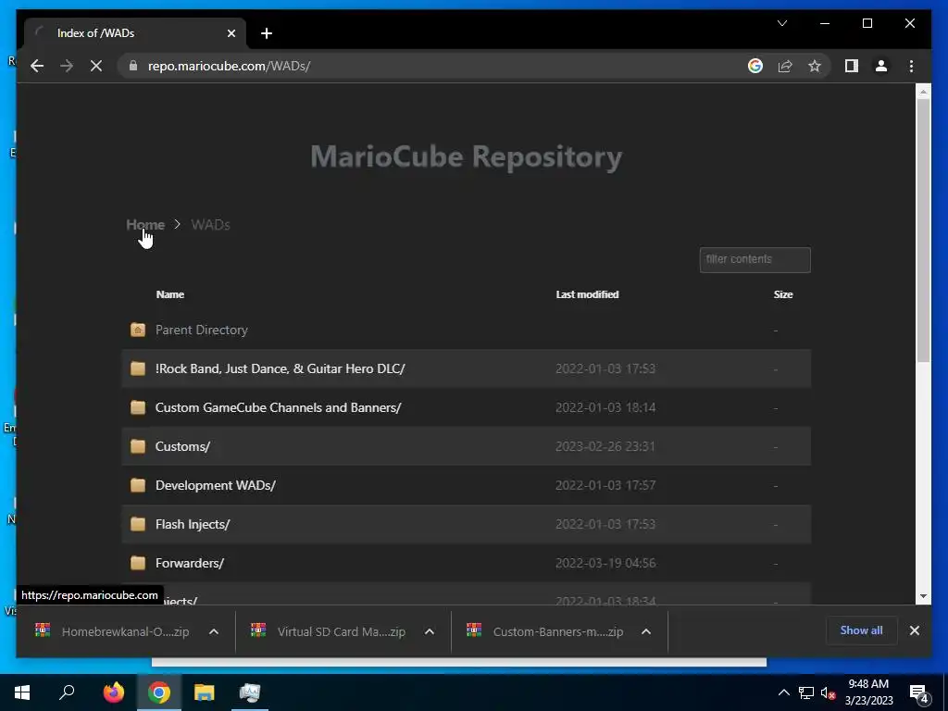The width and height of the screenshot is (948, 711).
Task: Launch Firefox from the taskbar
Action: 113,692
